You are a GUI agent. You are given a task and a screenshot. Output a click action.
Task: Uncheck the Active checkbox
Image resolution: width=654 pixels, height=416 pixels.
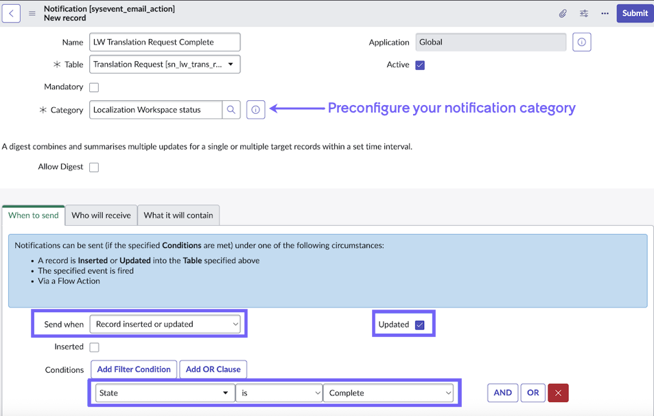[x=420, y=65]
